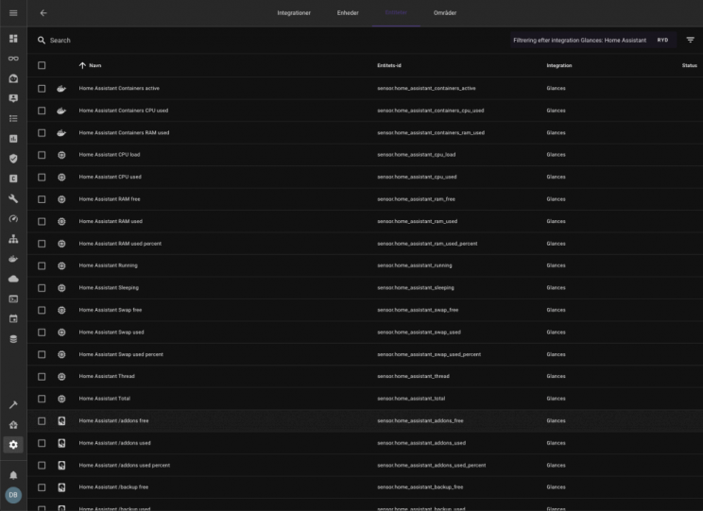The height and width of the screenshot is (511, 703).
Task: Open the cloud sidebar icon
Action: [x=13, y=279]
